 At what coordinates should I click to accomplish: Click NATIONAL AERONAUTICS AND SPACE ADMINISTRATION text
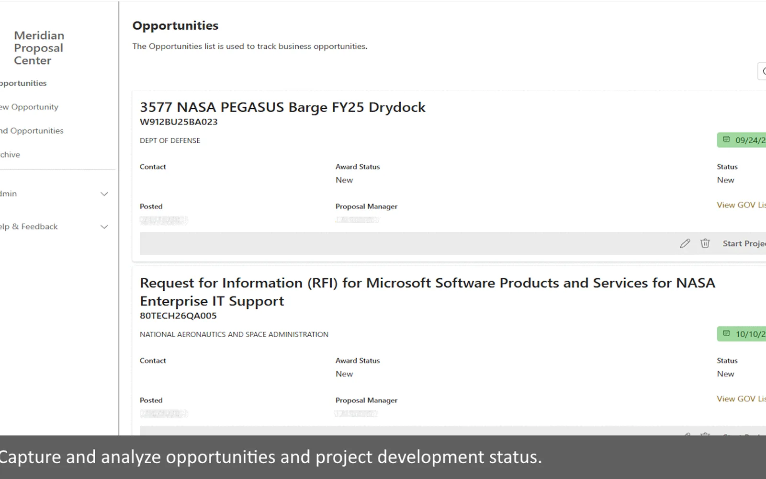pos(234,334)
